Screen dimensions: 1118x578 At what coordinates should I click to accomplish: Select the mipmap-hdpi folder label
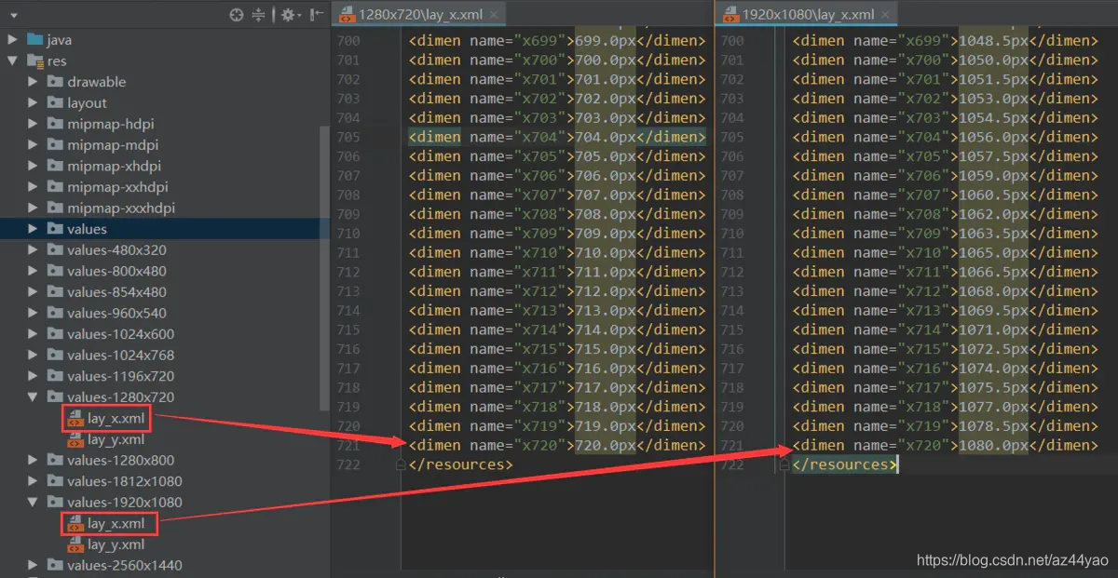point(111,124)
